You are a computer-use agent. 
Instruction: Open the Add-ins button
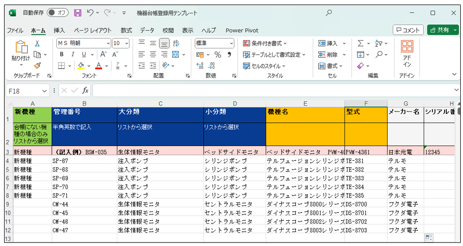pyautogui.click(x=407, y=53)
